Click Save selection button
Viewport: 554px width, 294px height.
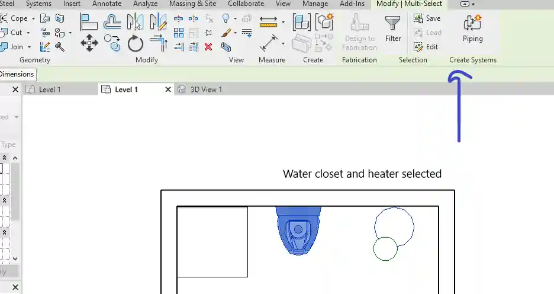427,18
